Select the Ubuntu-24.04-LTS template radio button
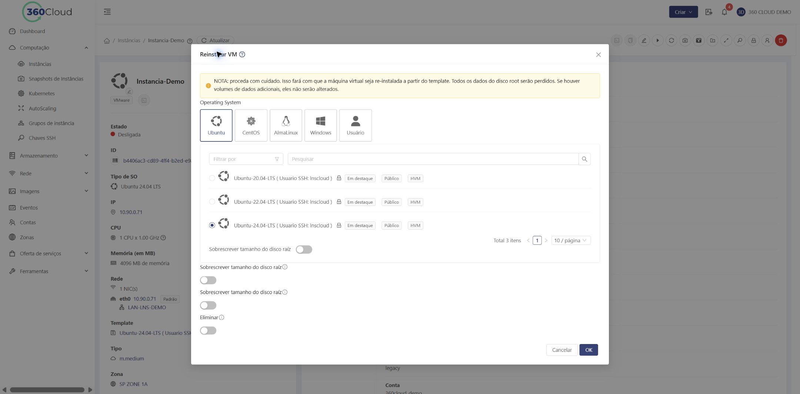The image size is (800, 394). tap(212, 225)
